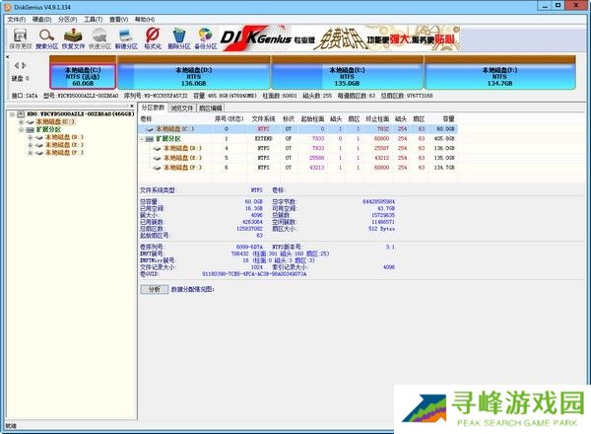Select the New Partition (新建分区) icon

pos(126,36)
